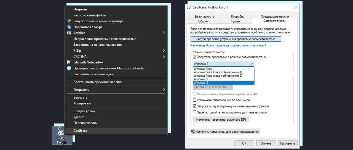This screenshot has height=150, width=353.
Task: Click the Skype icon in the context menu
Action: 69,27
